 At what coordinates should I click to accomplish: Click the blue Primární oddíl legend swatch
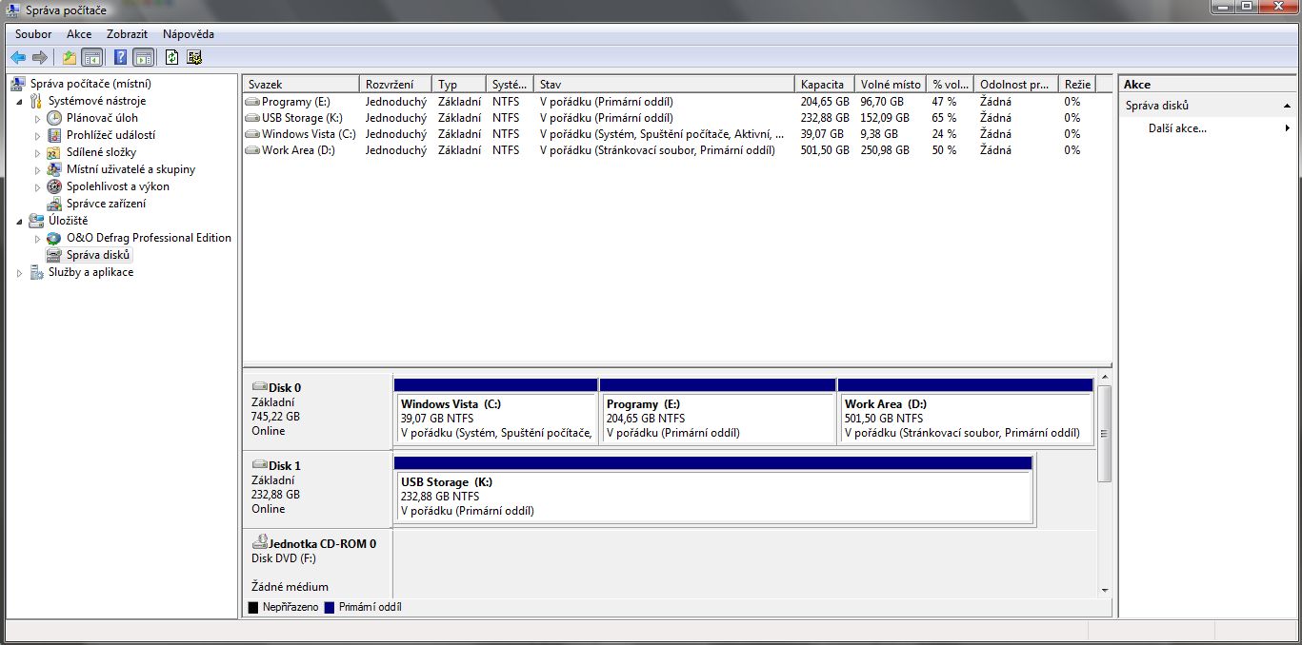pos(330,607)
